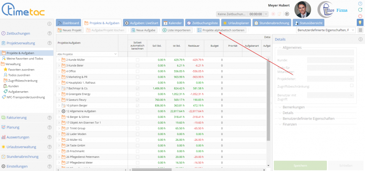
Task: Click the refresh icon at top right
Action: tap(360, 10)
